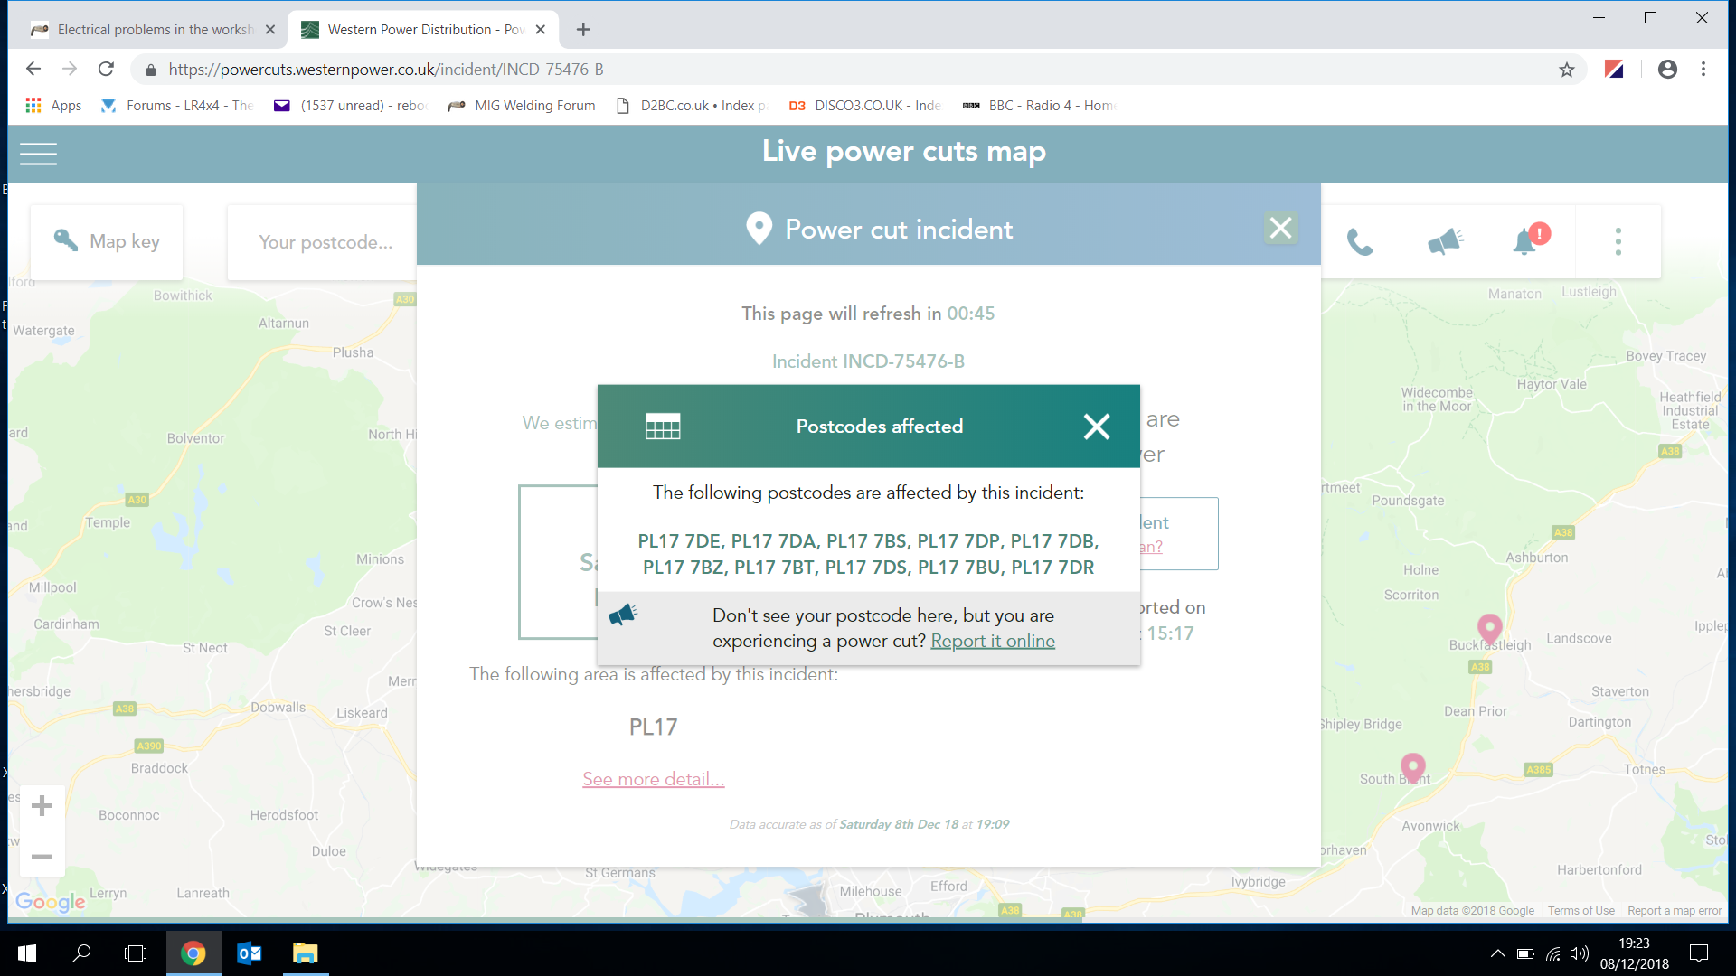Open Chrome's three-dot menu
Screen dimensions: 1736x976
click(x=1703, y=70)
